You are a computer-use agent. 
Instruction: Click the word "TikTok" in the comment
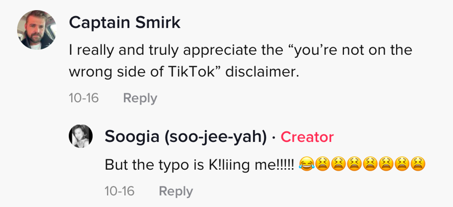click(195, 73)
